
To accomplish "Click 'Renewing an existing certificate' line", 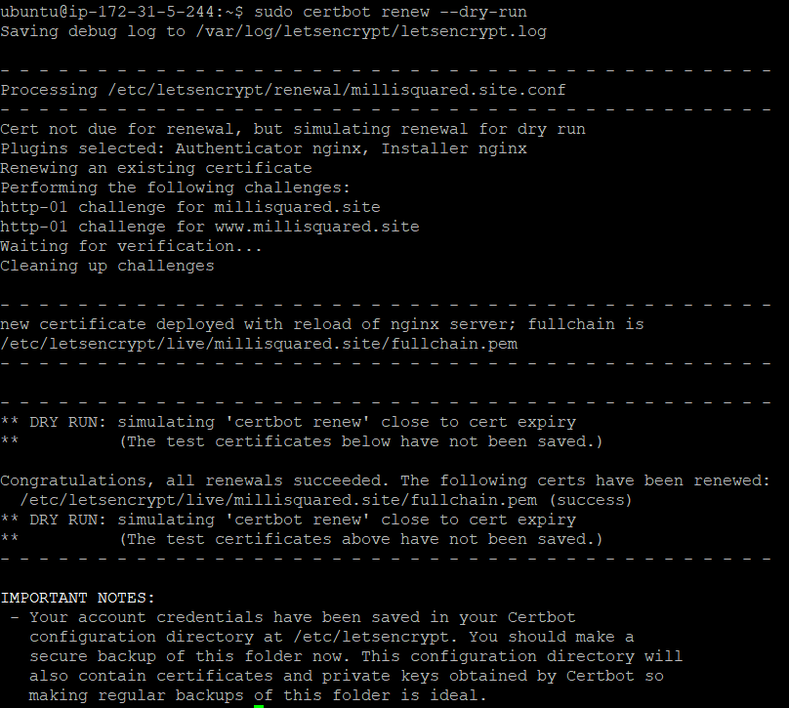I will tap(156, 168).
